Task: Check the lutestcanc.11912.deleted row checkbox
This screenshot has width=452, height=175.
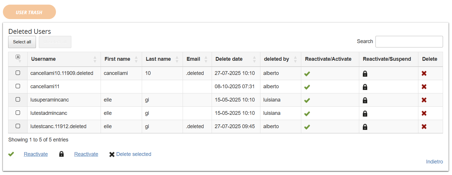Action: 18,126
